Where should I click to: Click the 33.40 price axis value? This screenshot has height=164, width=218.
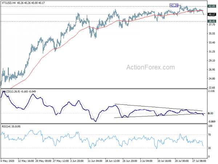[212, 43]
